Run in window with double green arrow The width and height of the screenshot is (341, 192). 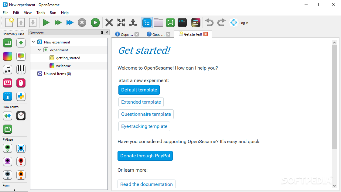[x=58, y=22]
